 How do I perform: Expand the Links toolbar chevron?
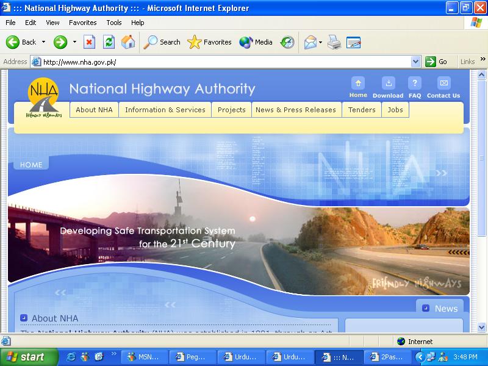click(x=483, y=59)
